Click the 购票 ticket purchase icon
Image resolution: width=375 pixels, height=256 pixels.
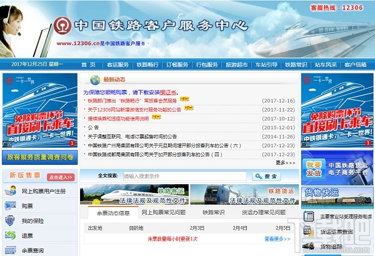click(x=10, y=205)
